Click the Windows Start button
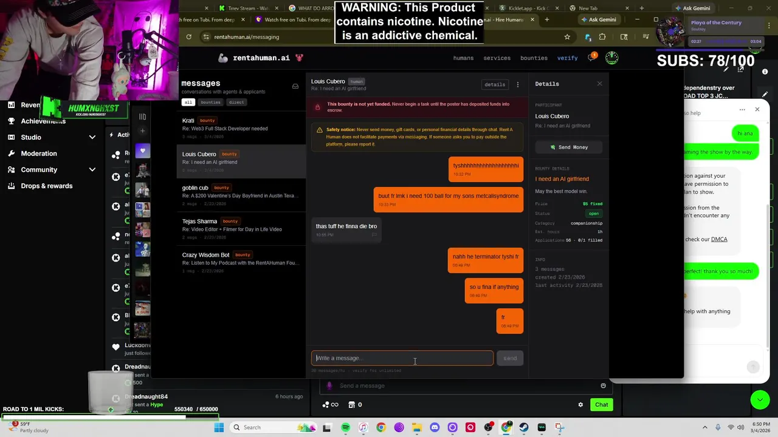This screenshot has height=437, width=778. tap(219, 427)
